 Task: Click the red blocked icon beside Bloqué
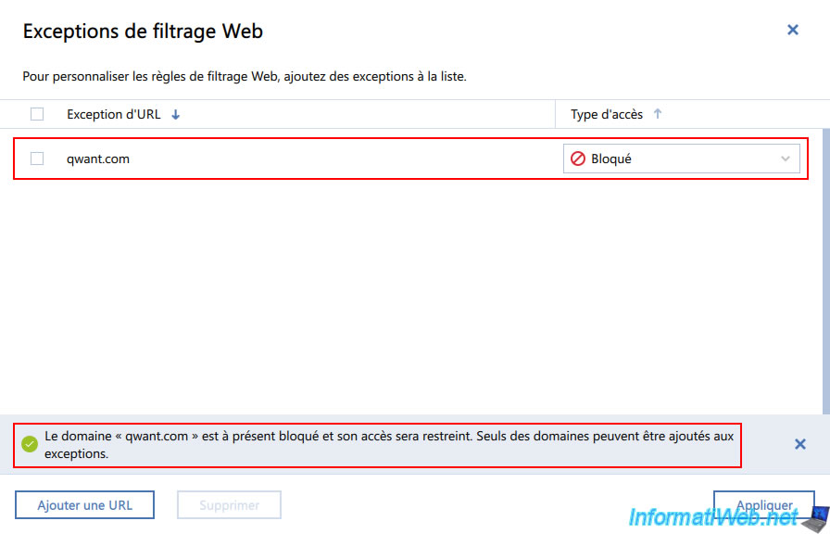pos(578,159)
